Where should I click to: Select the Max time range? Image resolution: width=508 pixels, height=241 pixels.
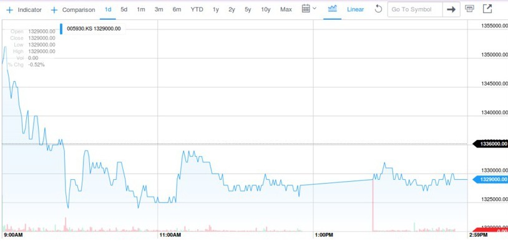coord(286,9)
